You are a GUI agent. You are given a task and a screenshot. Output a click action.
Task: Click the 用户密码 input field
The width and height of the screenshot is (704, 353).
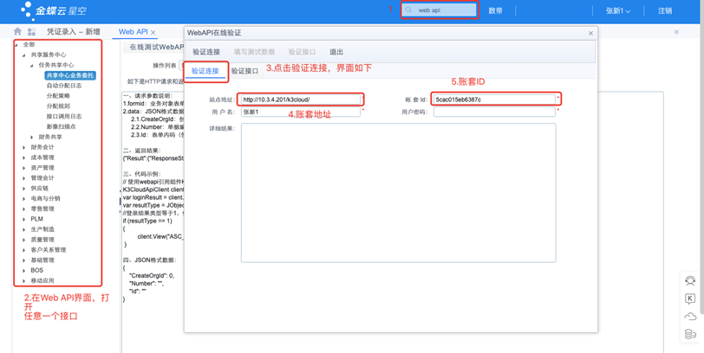494,112
